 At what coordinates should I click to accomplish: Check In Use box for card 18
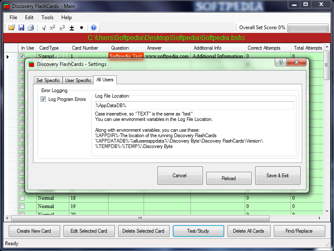[22, 198]
